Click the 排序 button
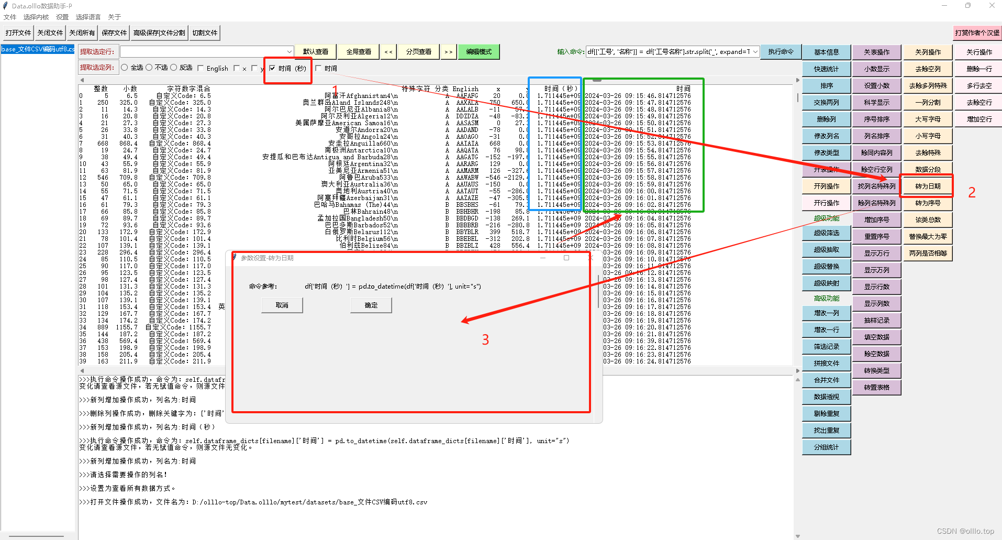The image size is (1002, 540). [x=827, y=85]
